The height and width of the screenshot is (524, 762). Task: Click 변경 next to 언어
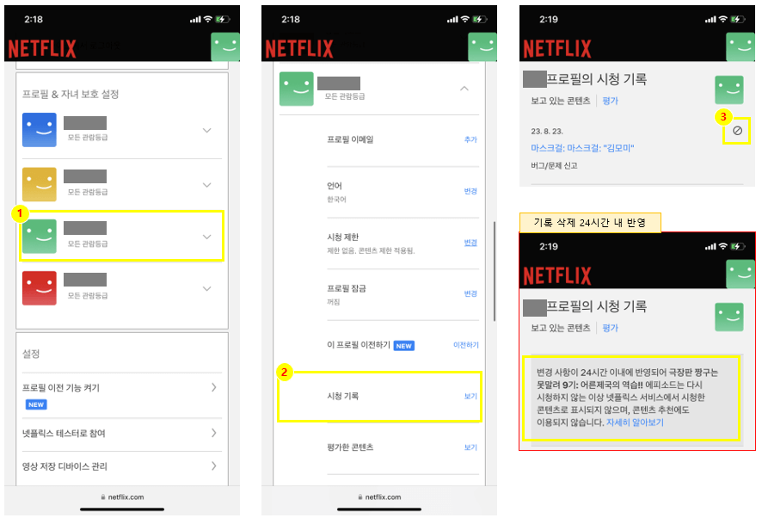[x=470, y=191]
